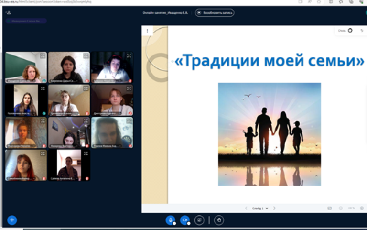Click the blue plus actions button
Viewport: 367px width, 230px height.
[x=12, y=220]
